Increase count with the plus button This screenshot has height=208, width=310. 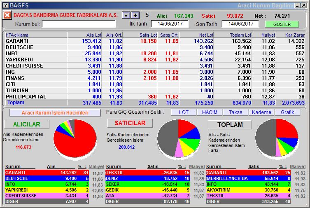pos(135,15)
